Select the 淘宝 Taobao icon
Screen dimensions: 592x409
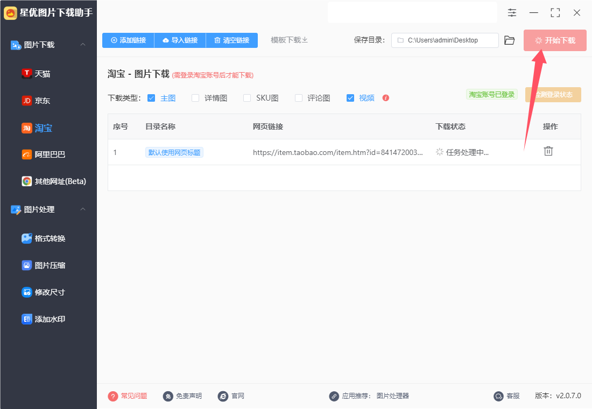(27, 128)
